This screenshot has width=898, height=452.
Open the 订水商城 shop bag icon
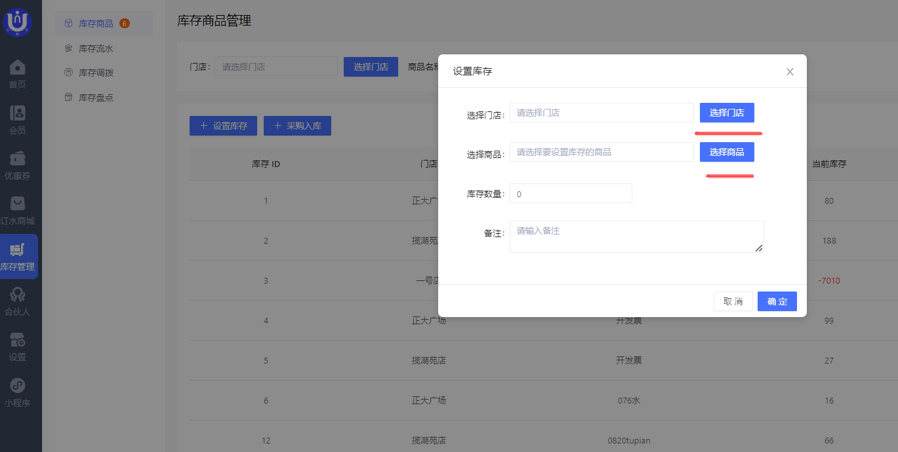tap(18, 204)
